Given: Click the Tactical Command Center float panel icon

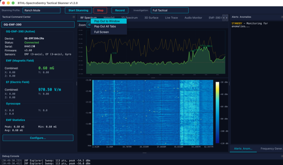Looking at the screenshot, I should click(x=74, y=17).
